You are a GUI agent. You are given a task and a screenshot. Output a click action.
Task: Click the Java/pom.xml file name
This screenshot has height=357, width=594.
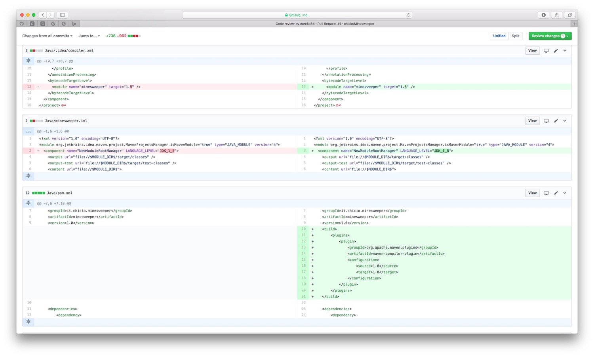(x=59, y=193)
